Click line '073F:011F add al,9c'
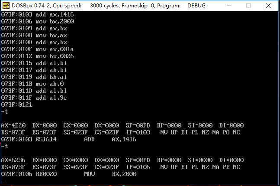Screen dimensions: 280x186 coord(34,98)
